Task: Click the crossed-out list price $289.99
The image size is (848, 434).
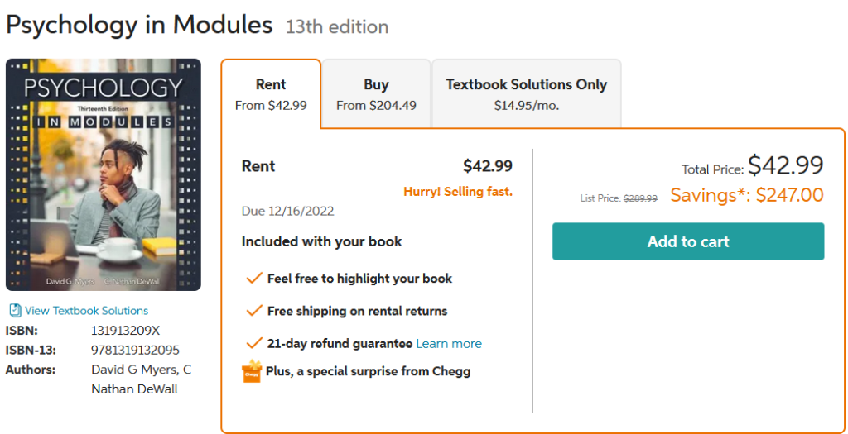Action: tap(640, 198)
